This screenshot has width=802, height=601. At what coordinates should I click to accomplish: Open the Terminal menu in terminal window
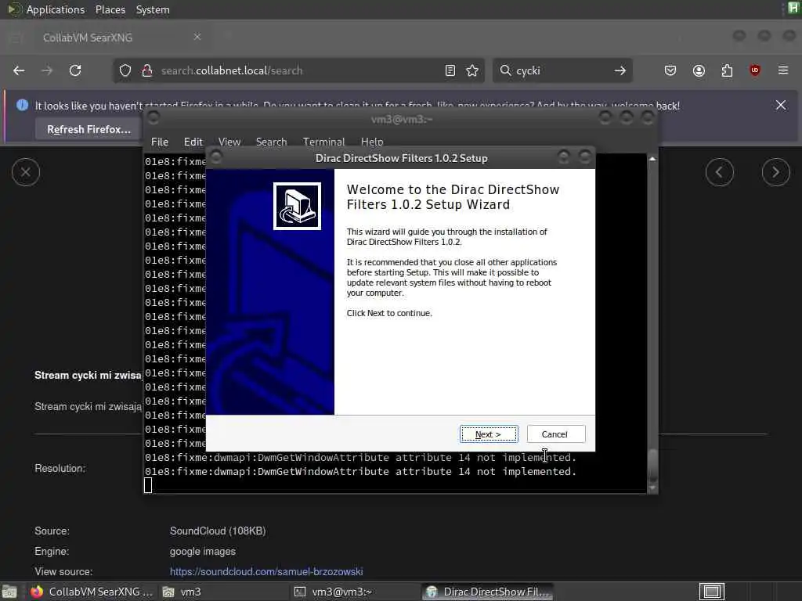(323, 142)
